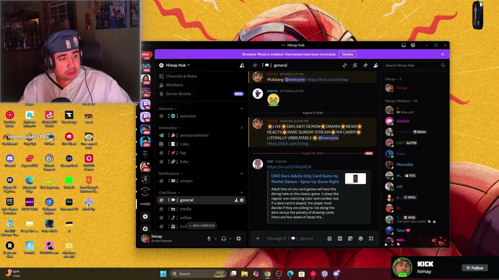Create a channel in the Chat Room category

[x=242, y=193]
